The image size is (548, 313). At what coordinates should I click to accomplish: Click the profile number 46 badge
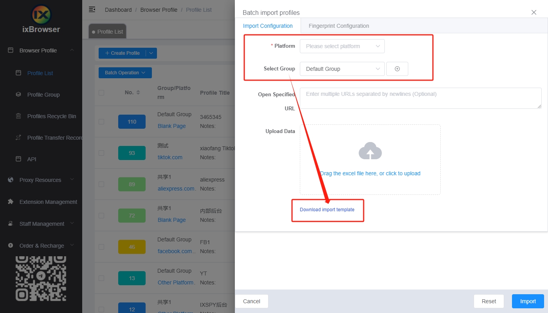[132, 247]
